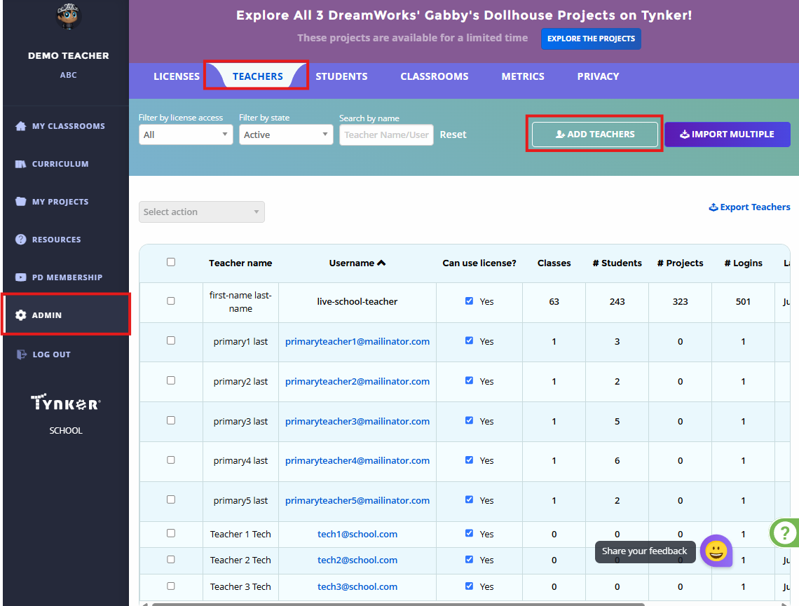Select the row checkbox for primary2 last
The image size is (799, 606).
[x=171, y=380]
